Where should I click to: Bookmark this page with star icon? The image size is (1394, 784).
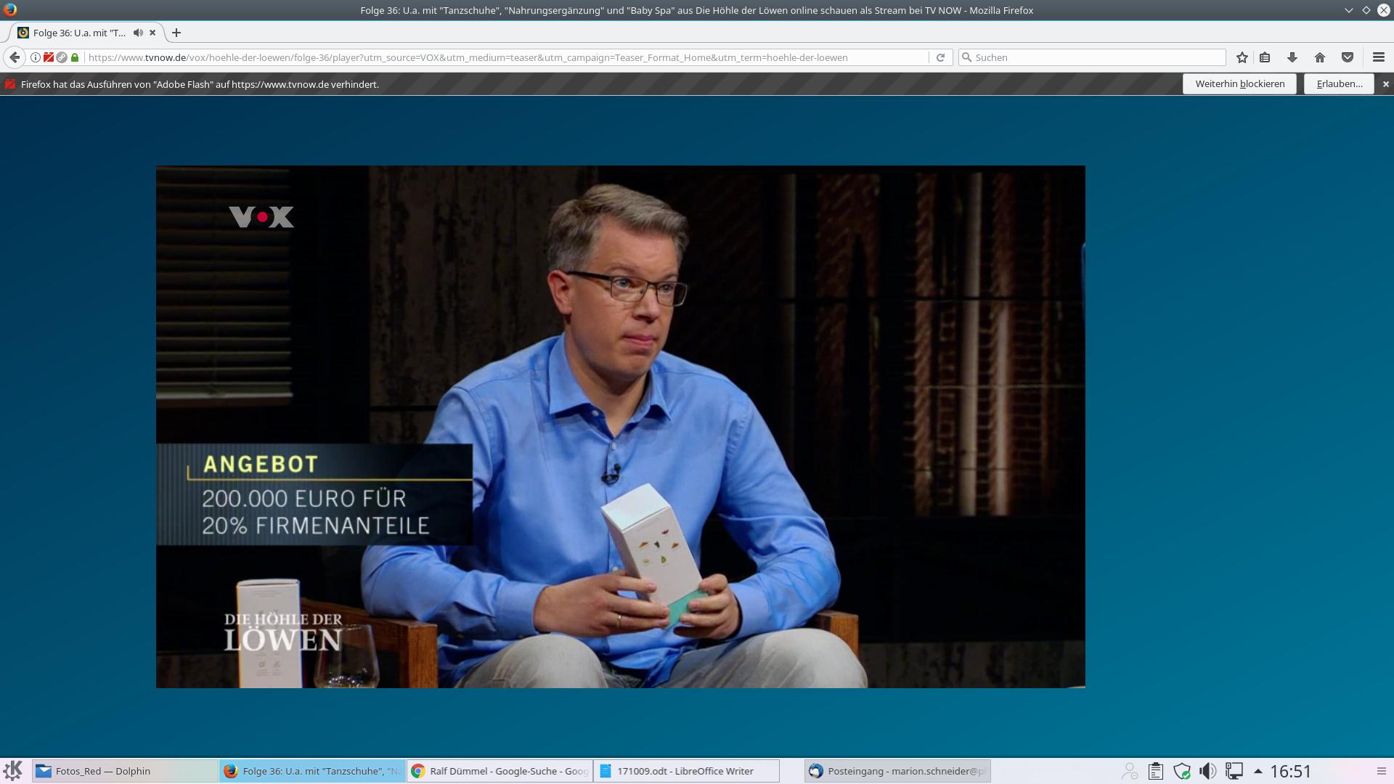(x=1242, y=57)
